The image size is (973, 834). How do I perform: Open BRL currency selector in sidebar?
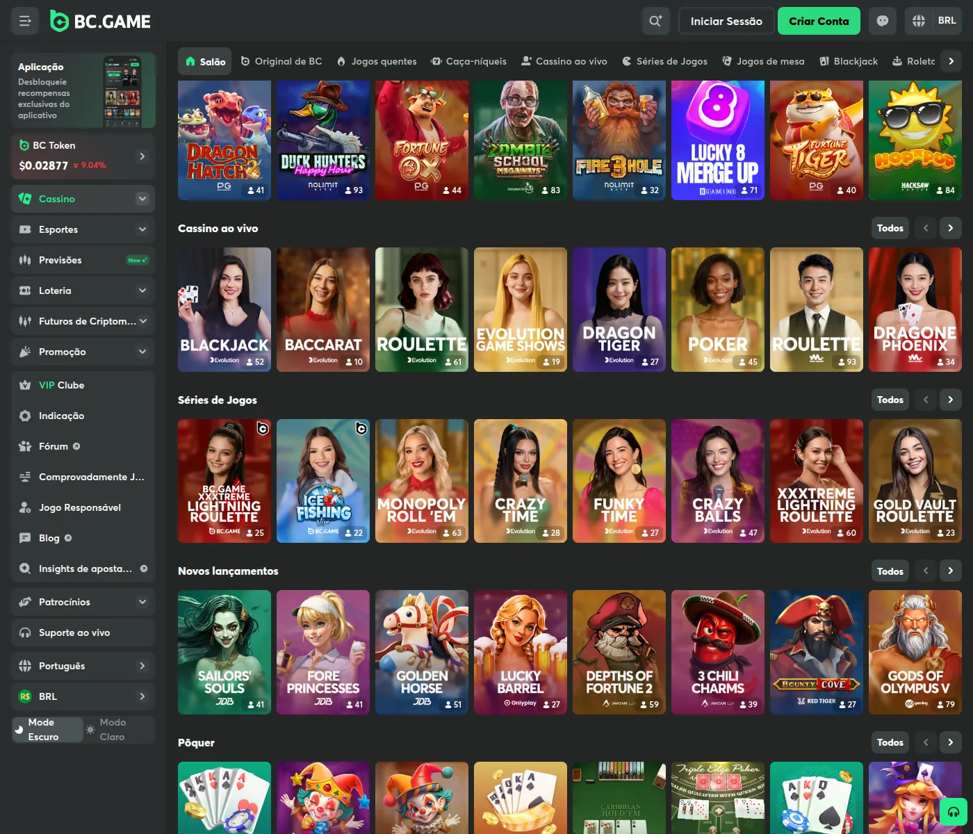(83, 696)
